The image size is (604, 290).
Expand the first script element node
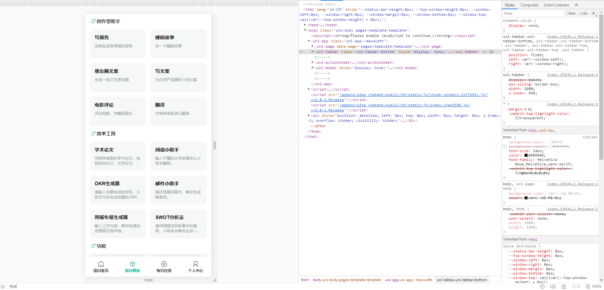point(309,89)
